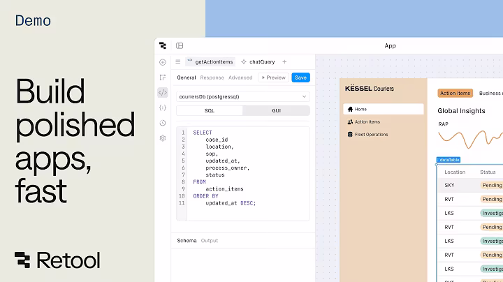The image size is (503, 282).
Task: Click the updated_at DESC; line
Action: [231, 203]
